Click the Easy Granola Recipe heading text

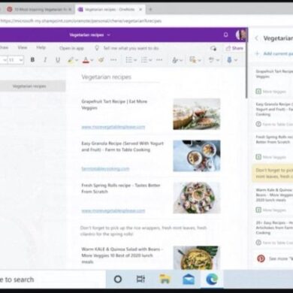point(122,146)
